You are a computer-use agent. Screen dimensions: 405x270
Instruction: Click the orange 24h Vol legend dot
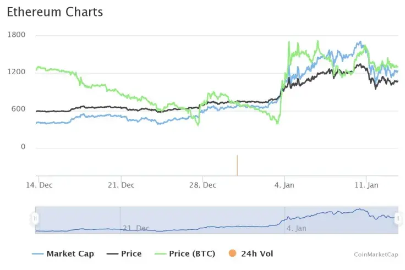232,254
